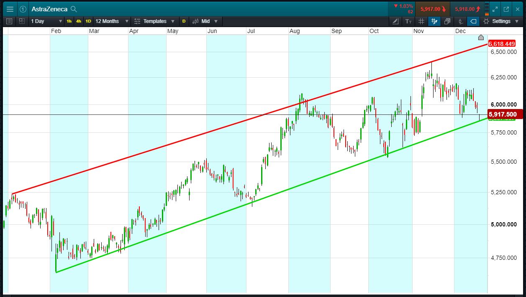Click the Nov label on time axis
The height and width of the screenshot is (297, 526).
pos(418,31)
